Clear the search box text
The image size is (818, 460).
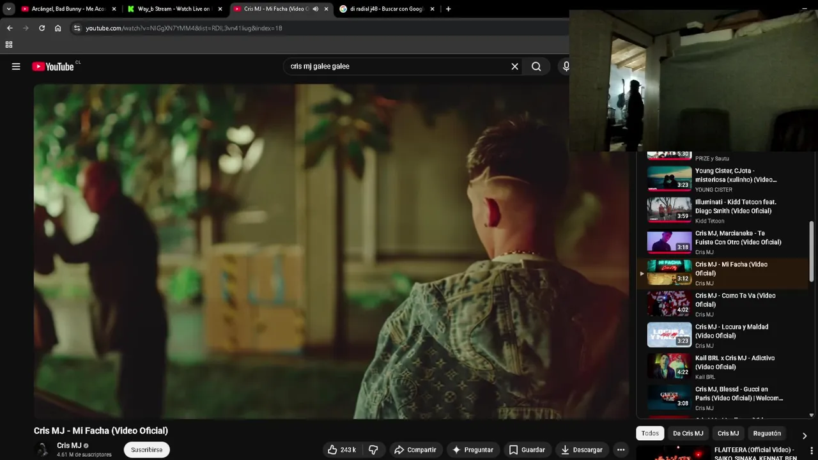coord(514,66)
